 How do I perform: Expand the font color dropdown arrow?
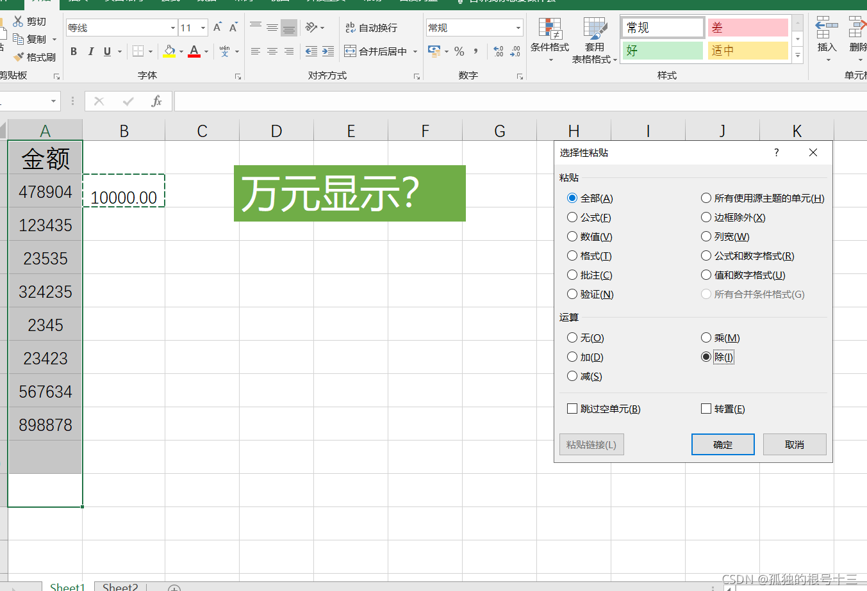click(206, 51)
